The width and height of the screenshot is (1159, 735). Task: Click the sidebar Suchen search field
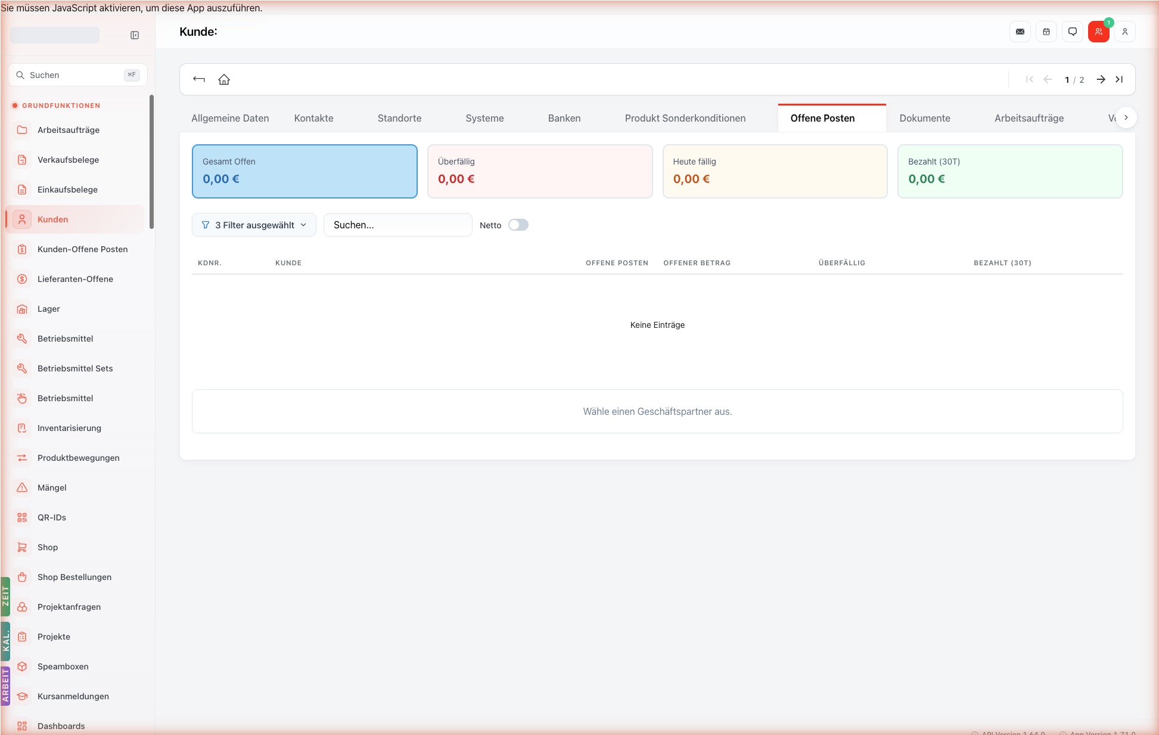77,75
